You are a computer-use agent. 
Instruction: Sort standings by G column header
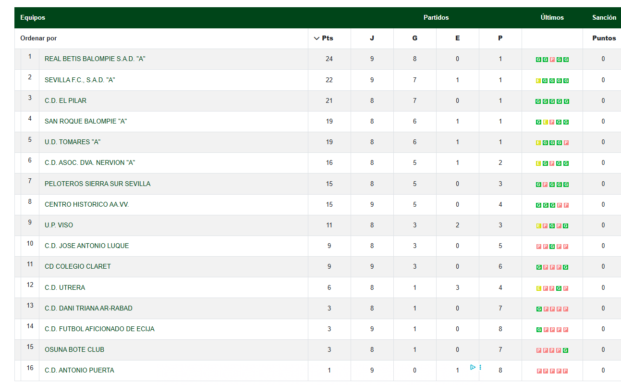(414, 38)
